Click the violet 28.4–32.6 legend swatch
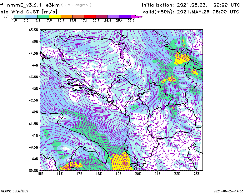250x193 pixels. (125, 17)
